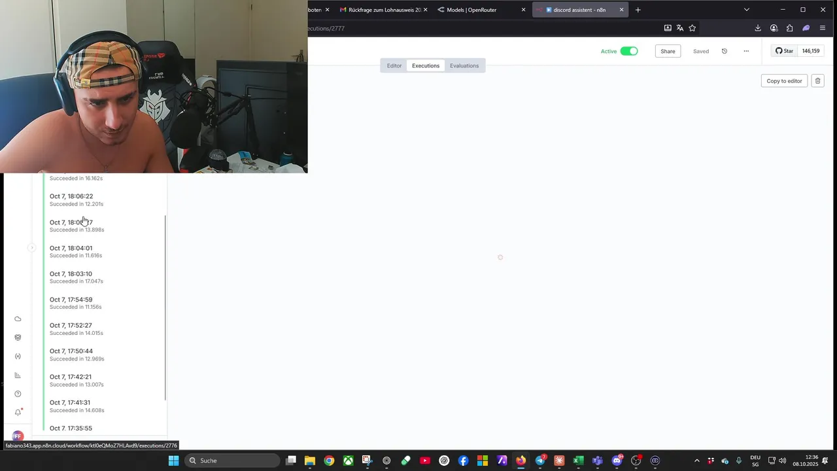Show hidden system tray icons chevron
Screen dimensions: 837x471
coord(696,461)
